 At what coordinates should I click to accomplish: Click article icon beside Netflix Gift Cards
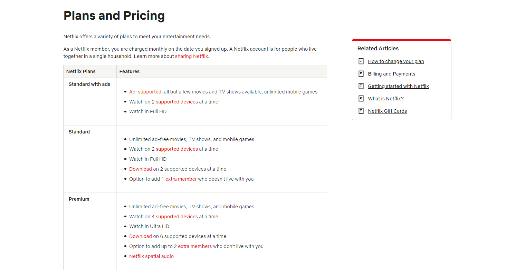[361, 111]
